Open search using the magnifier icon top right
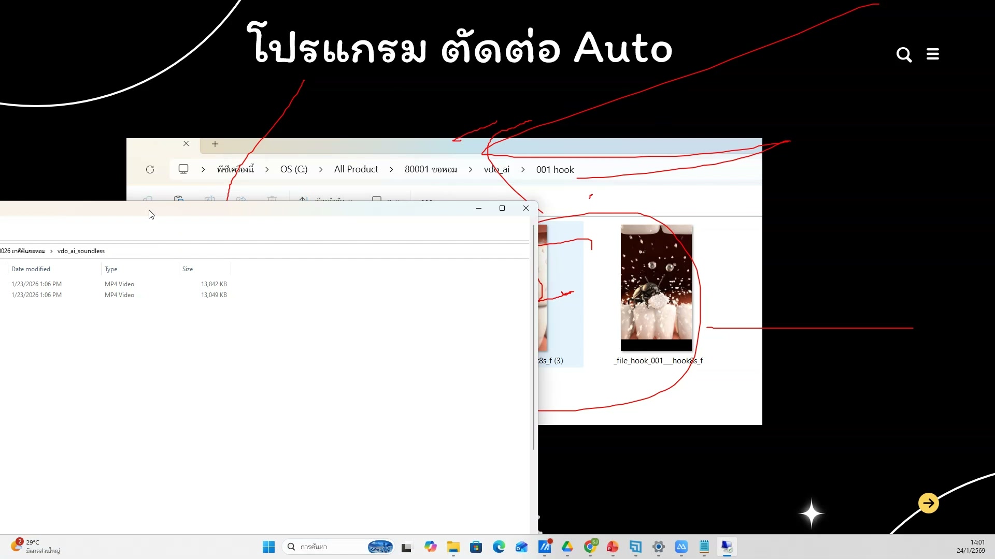995x559 pixels. (904, 54)
